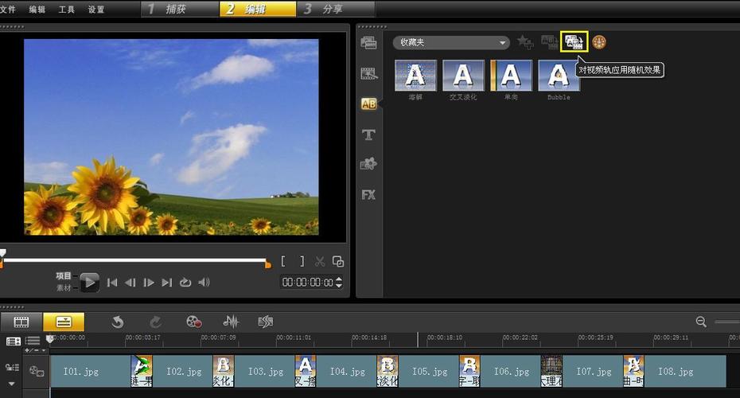The height and width of the screenshot is (398, 740).
Task: Select clip I01.jpg on the timeline
Action: pos(90,372)
